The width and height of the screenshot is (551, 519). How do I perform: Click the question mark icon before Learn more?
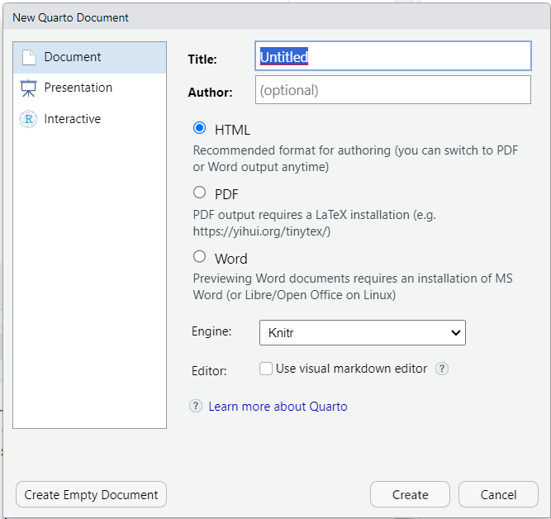pos(196,406)
